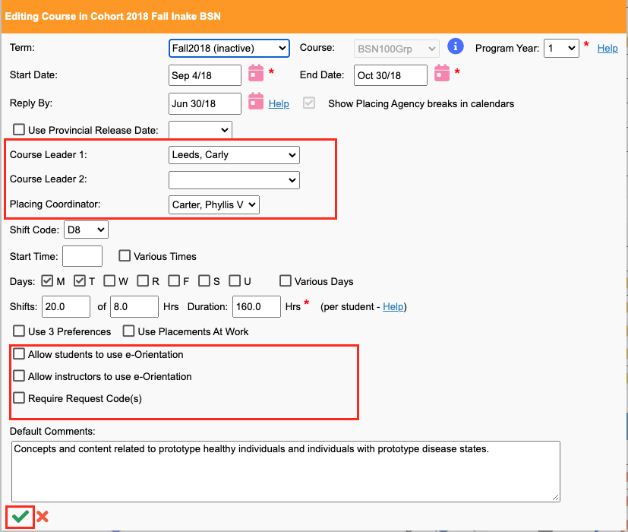The image size is (628, 532).
Task: Allow instructors to use e-Orientation
Action: [x=19, y=376]
